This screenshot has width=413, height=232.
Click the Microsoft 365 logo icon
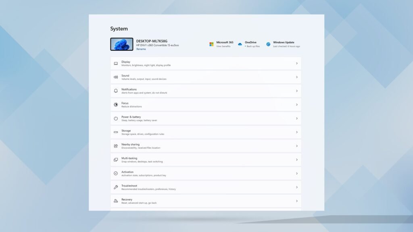211,44
